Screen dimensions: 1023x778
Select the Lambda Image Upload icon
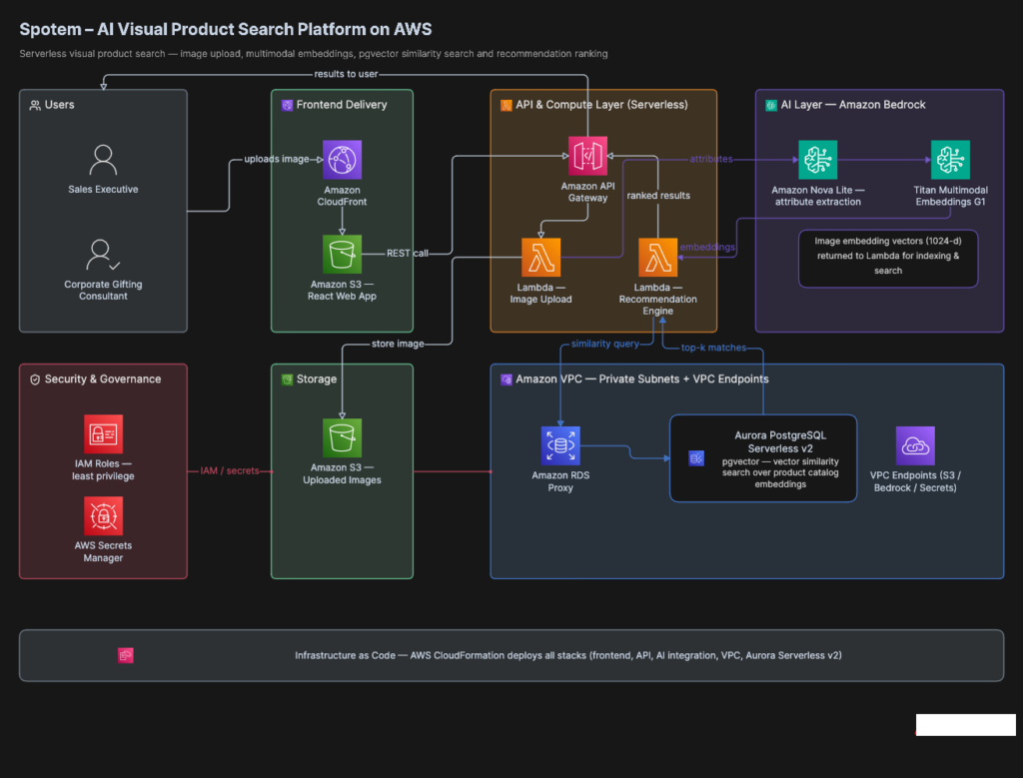coord(540,258)
